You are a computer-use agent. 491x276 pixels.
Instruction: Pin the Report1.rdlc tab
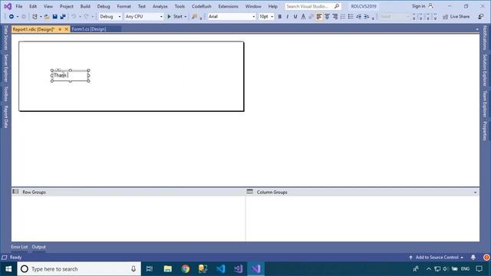tap(60, 29)
